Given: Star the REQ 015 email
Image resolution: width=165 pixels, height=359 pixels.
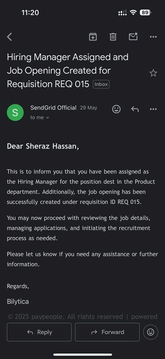Looking at the screenshot, I should (x=153, y=73).
